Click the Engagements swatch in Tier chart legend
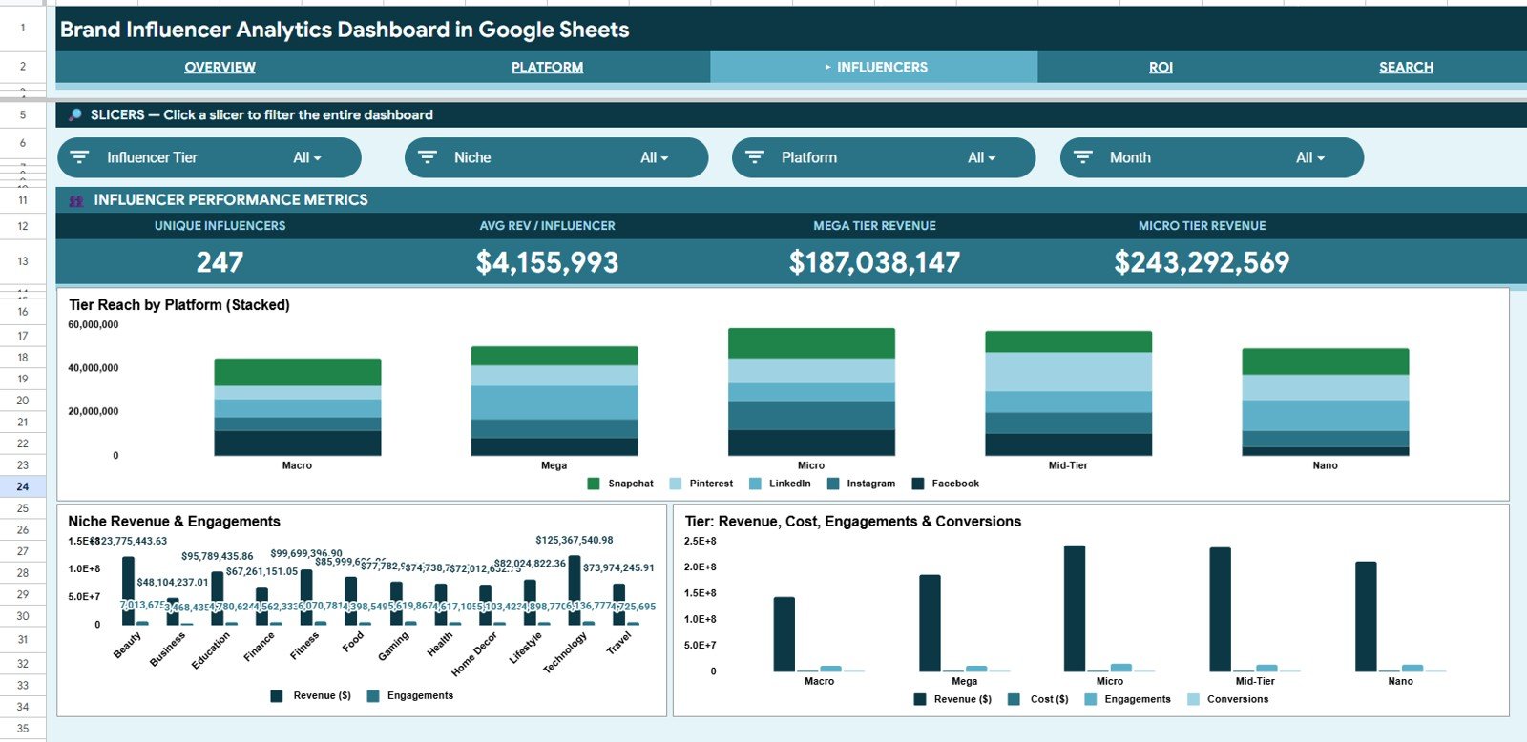 point(1091,699)
